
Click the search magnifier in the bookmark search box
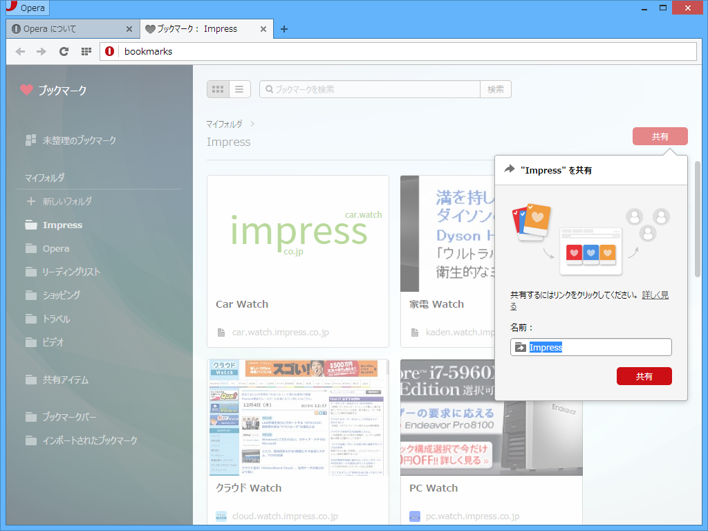(269, 88)
